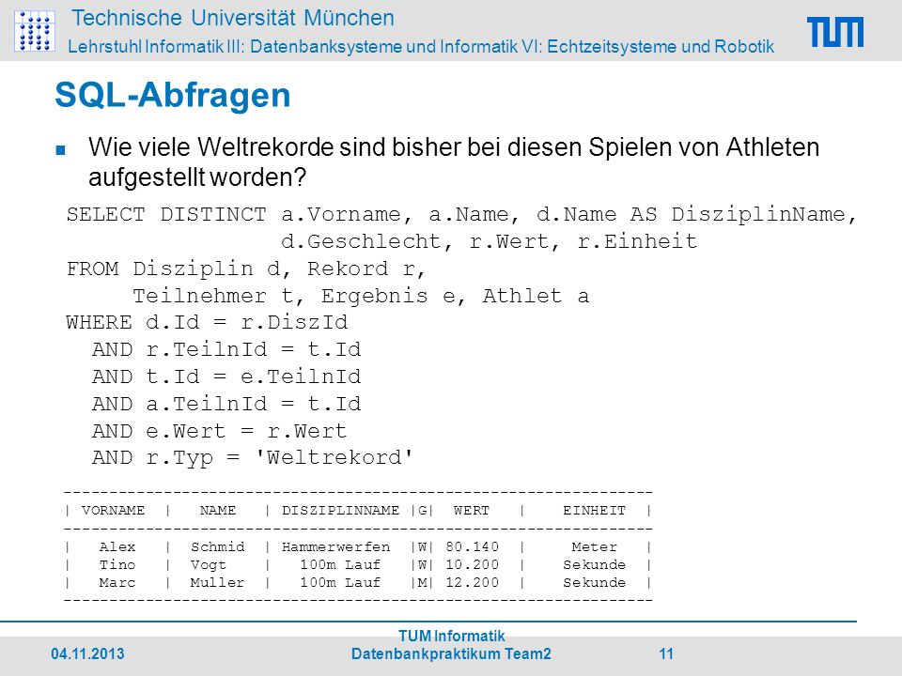
Task: Click the slide title 'SQL-Abfragen'
Action: pos(173,95)
